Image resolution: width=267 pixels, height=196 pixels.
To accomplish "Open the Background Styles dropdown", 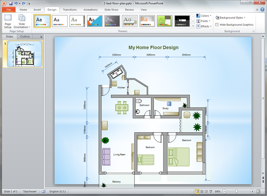I will click(231, 18).
